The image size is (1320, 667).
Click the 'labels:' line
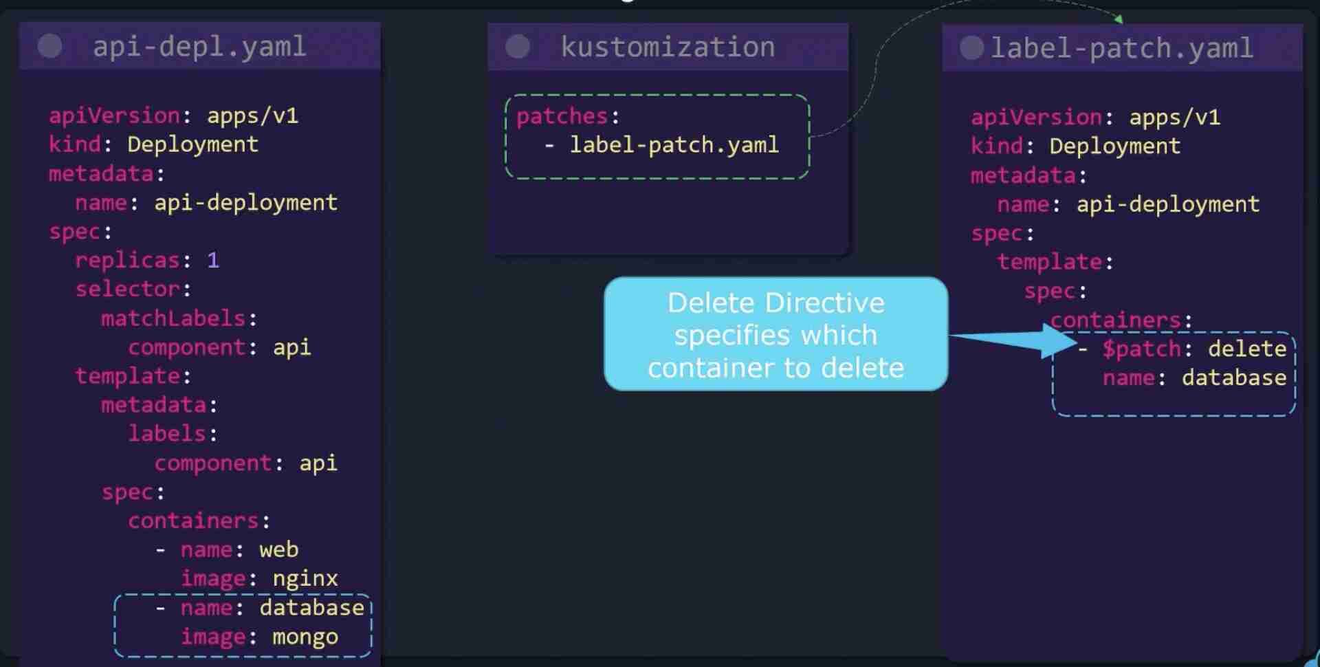[173, 433]
